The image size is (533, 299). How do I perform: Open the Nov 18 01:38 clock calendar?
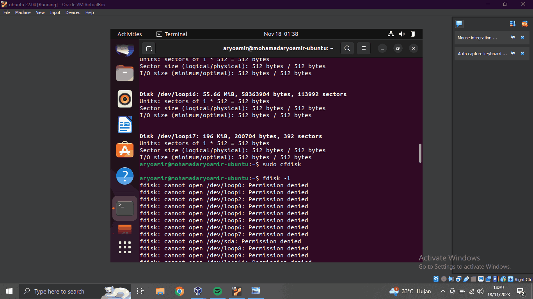pyautogui.click(x=281, y=34)
